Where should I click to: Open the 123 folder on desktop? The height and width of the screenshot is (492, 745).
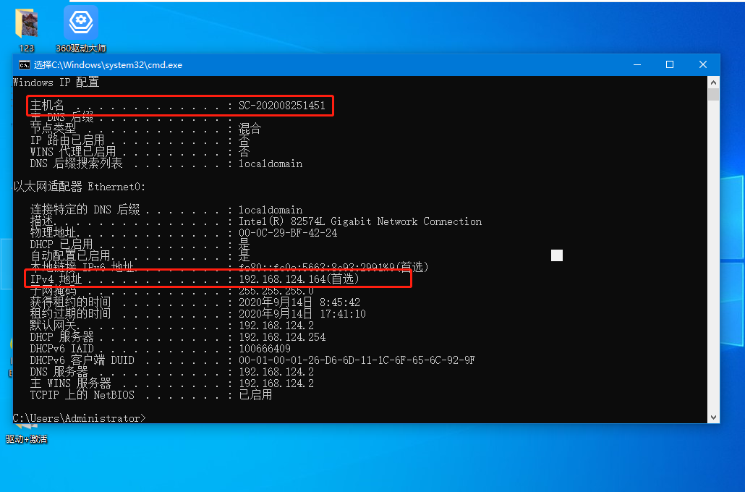[26, 24]
